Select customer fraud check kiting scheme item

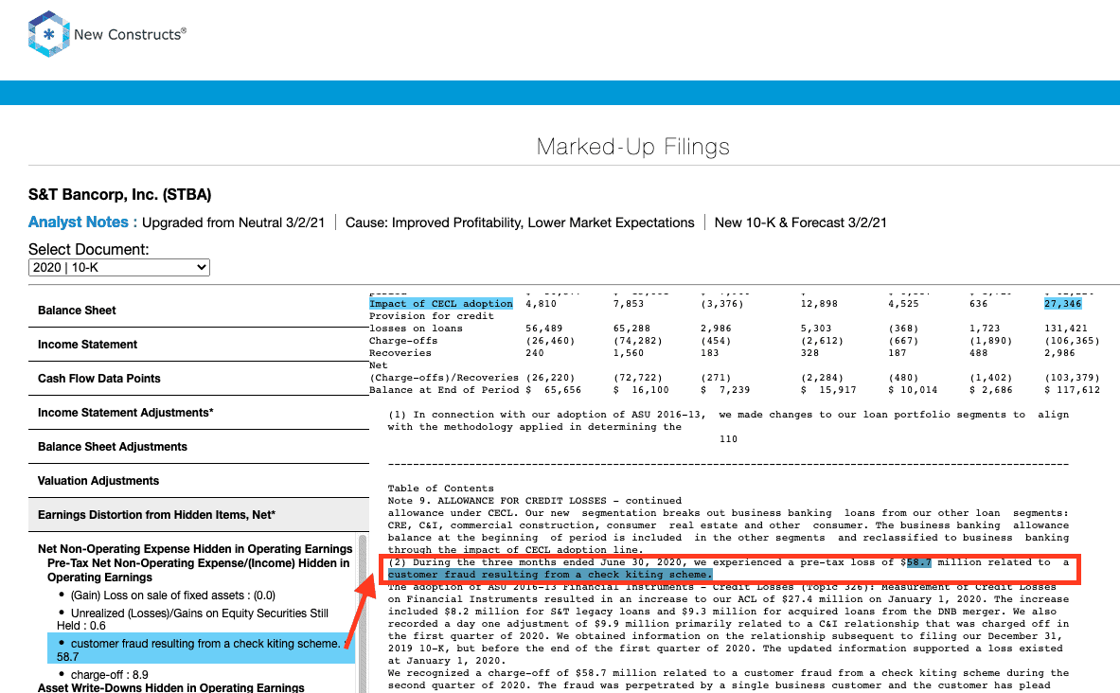[202, 649]
